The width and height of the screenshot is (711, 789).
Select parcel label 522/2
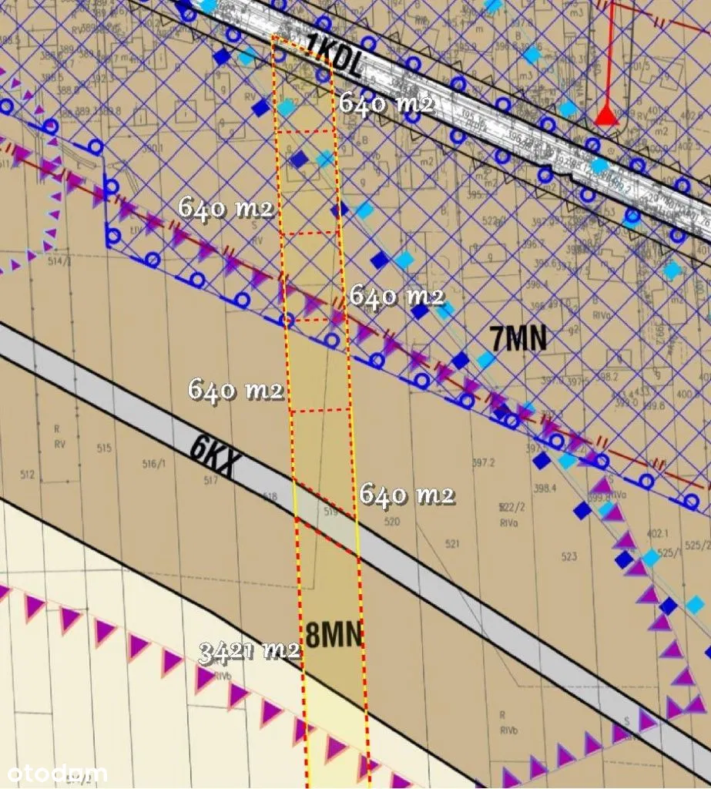coord(511,507)
